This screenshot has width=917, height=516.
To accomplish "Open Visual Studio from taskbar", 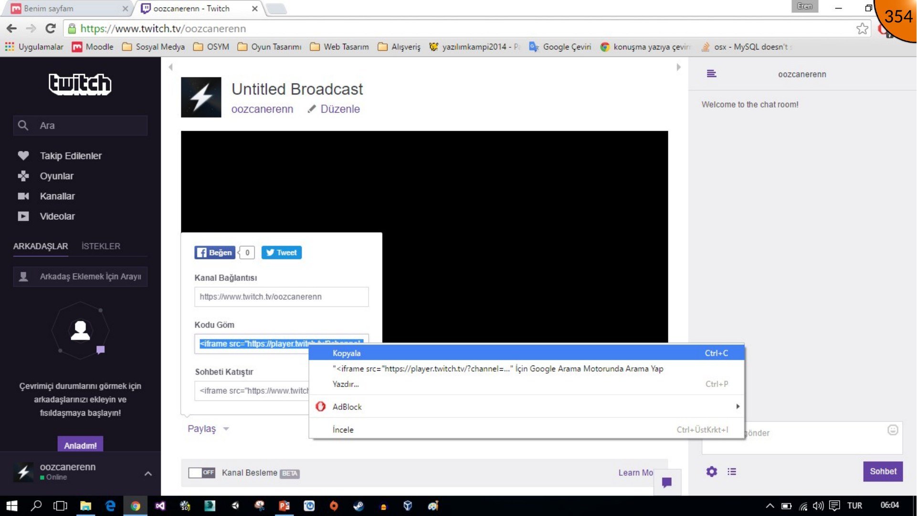I will click(x=160, y=506).
